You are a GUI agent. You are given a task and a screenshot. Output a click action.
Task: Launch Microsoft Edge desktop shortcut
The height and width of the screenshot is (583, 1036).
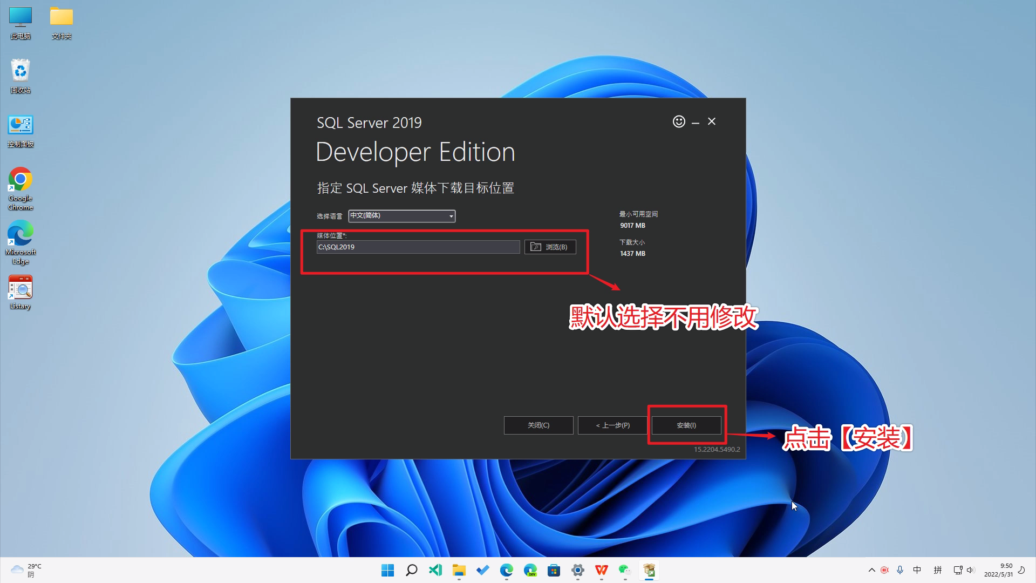click(x=21, y=243)
